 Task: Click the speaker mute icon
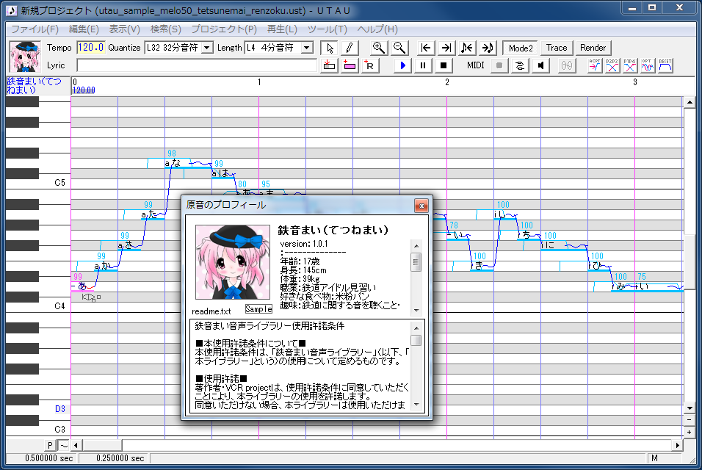[541, 66]
